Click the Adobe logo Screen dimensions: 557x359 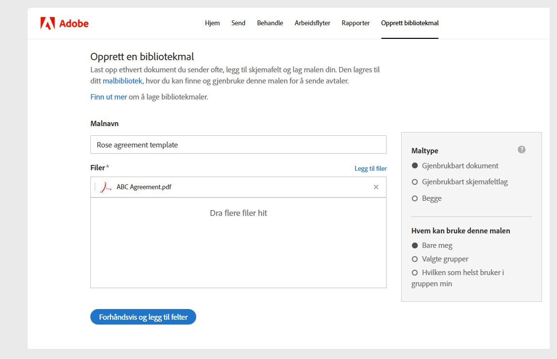tap(64, 23)
